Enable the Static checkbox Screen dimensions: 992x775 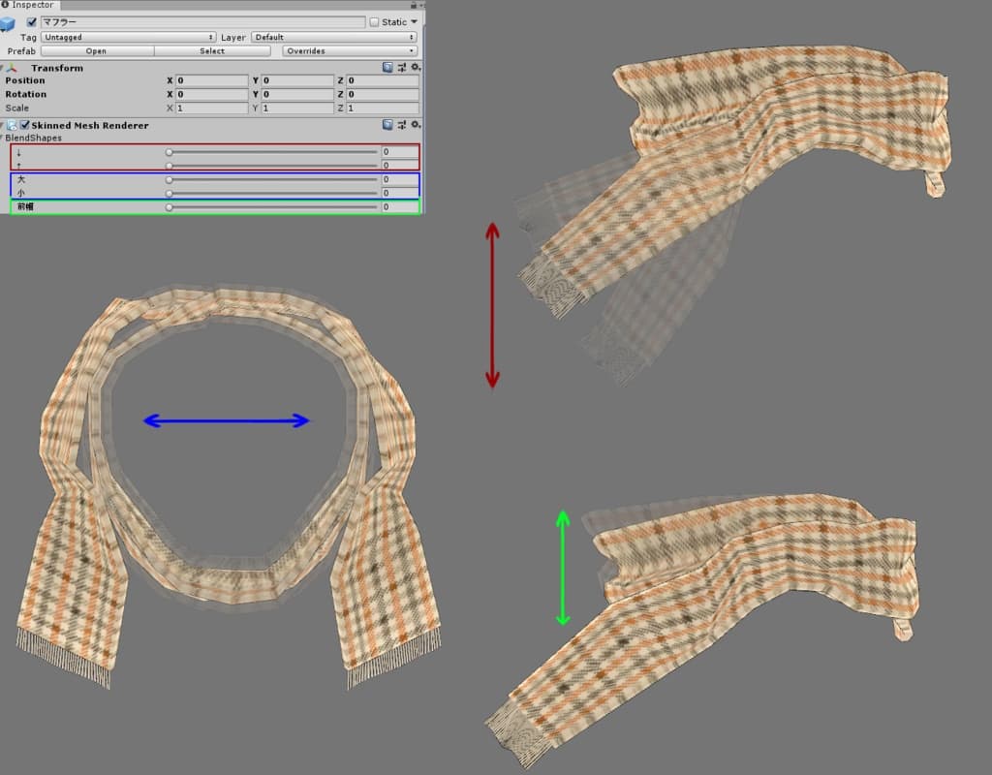tap(374, 21)
